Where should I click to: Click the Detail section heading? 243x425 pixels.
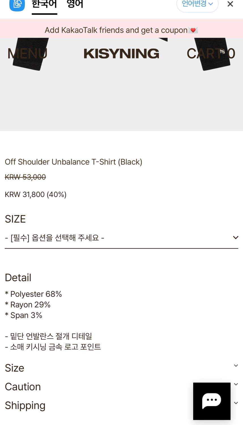click(x=18, y=278)
